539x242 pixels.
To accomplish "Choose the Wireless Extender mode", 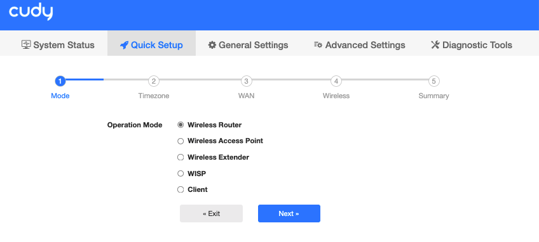I will [x=181, y=157].
